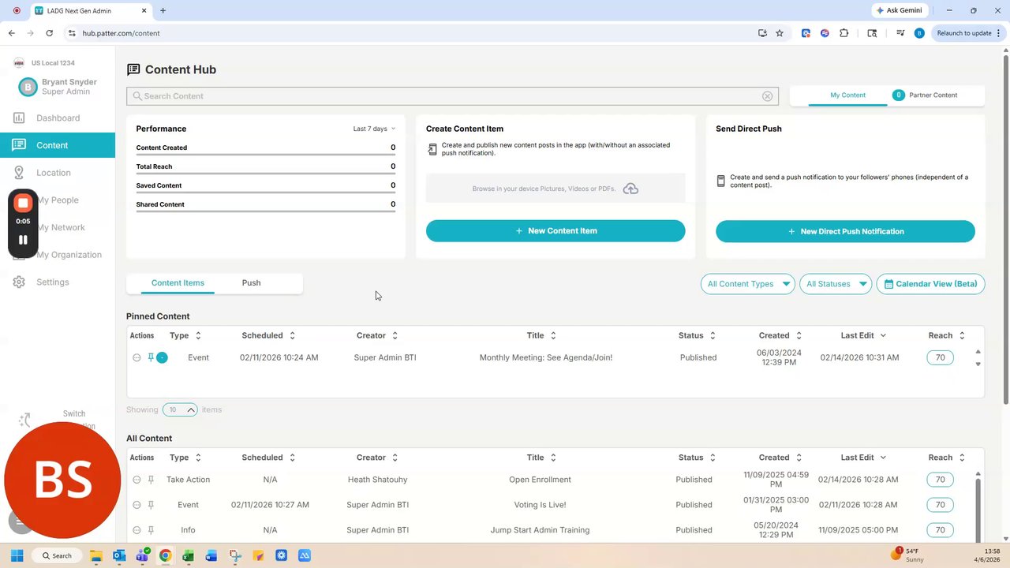Open a new browser tab
Screen dimensions: 1010x568
[163, 10]
